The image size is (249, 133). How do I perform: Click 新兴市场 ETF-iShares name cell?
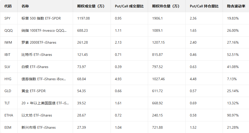[x=39, y=127]
